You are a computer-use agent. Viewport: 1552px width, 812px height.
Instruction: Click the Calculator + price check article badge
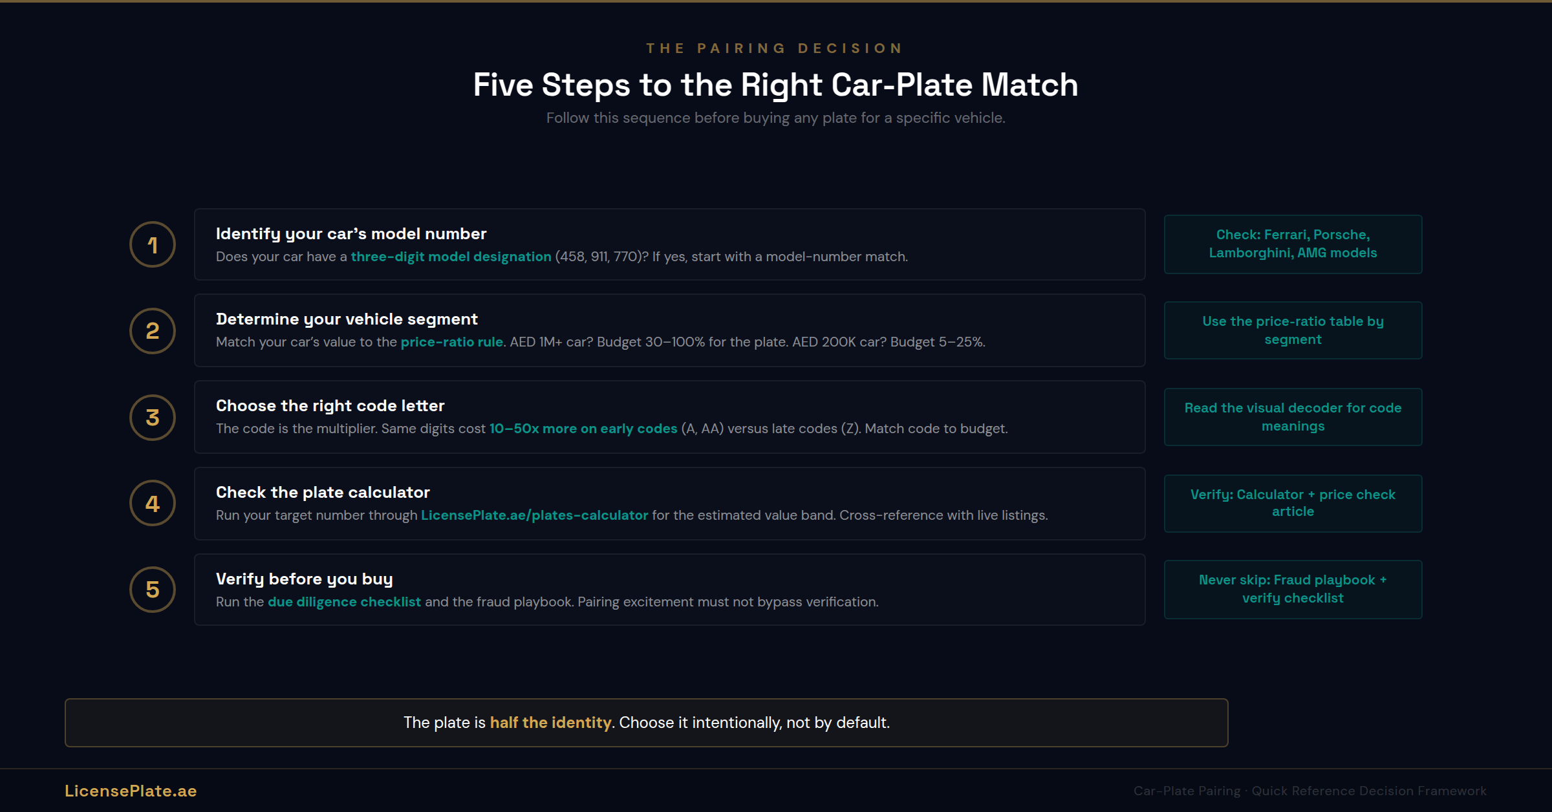[1292, 503]
